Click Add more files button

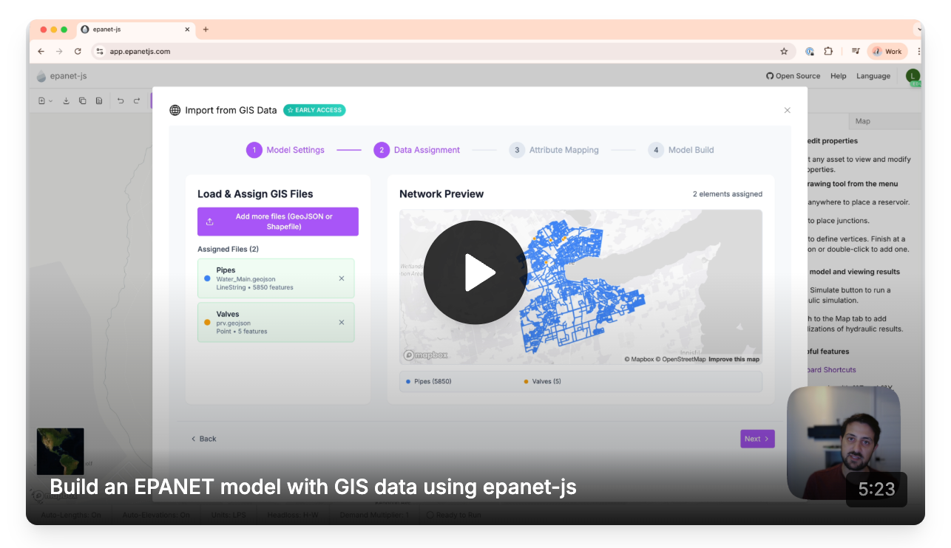coord(278,222)
